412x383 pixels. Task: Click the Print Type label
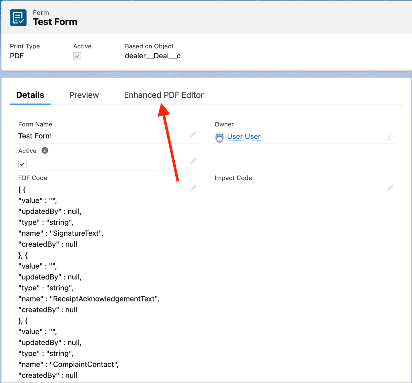(25, 46)
